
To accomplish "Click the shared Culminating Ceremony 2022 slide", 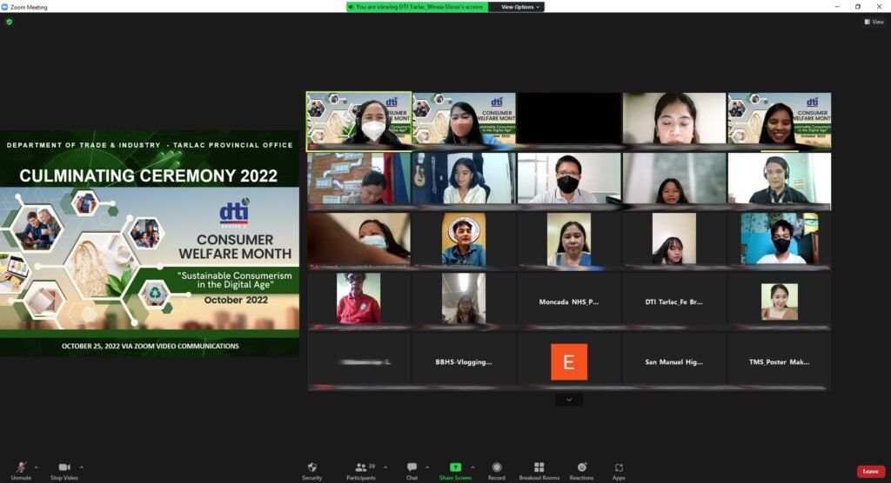I will [150, 243].
